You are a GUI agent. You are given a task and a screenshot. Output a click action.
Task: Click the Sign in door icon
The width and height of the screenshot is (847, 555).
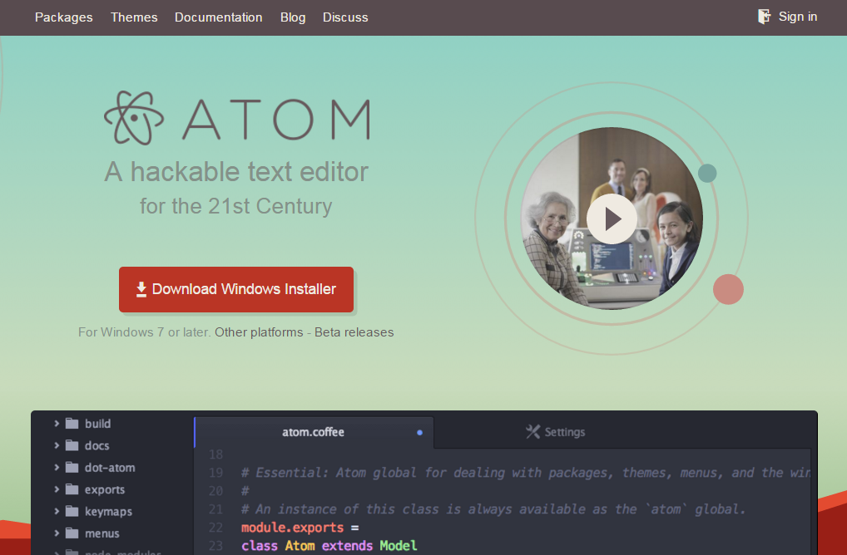pyautogui.click(x=765, y=17)
